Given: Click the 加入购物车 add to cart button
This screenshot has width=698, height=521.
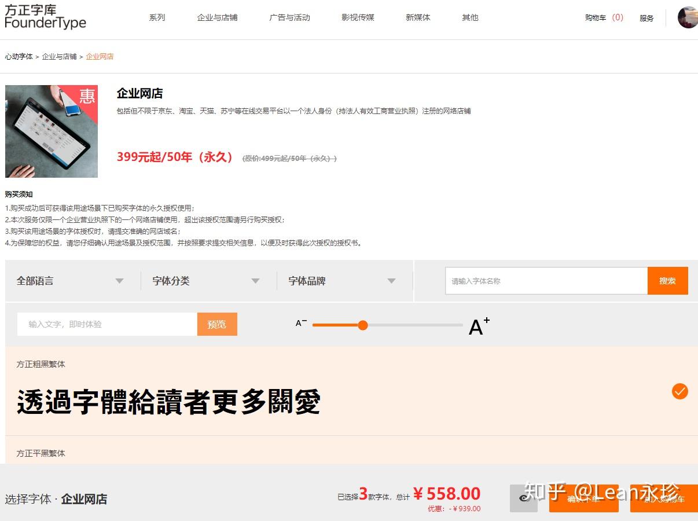Looking at the screenshot, I should point(664,498).
